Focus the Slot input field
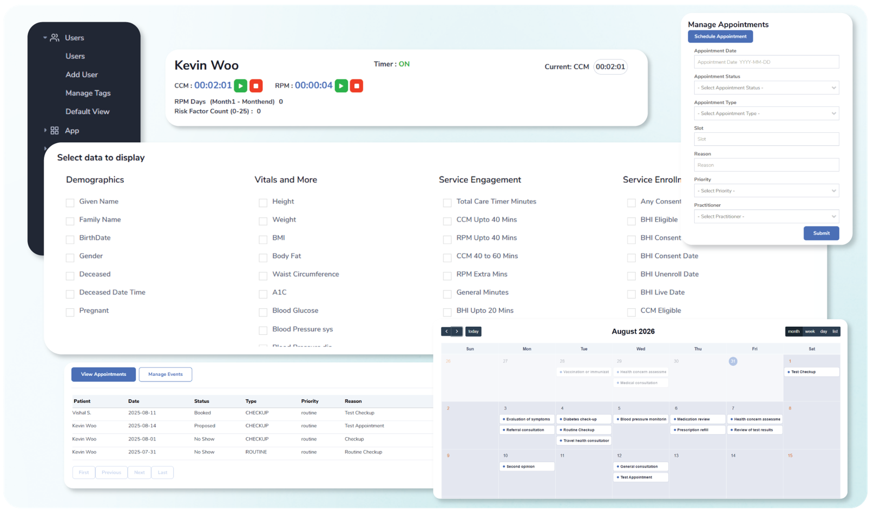Screen dimensions: 871x513 766,139
